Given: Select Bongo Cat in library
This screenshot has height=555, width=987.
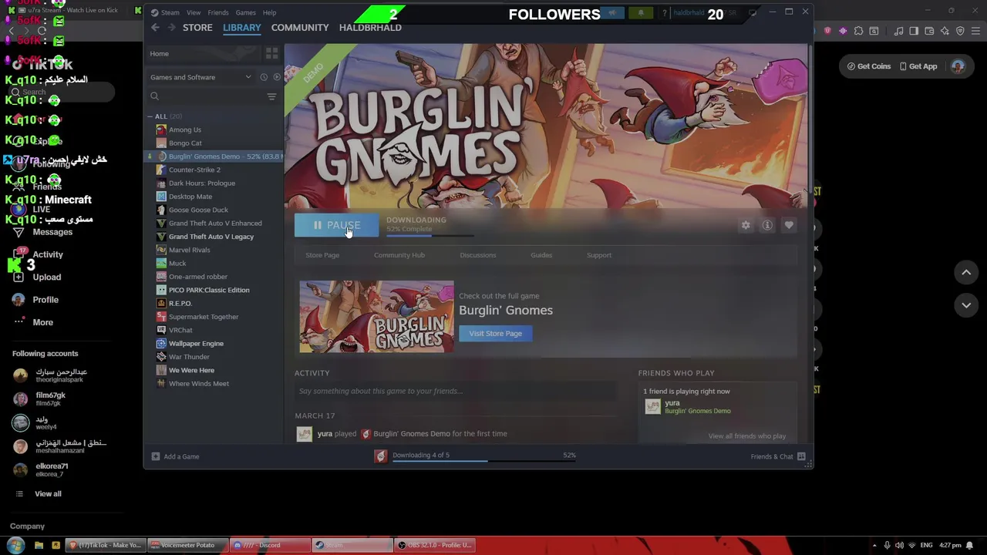Looking at the screenshot, I should [185, 143].
